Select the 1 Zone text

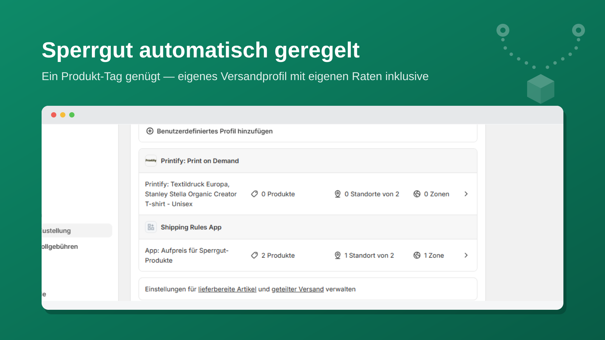[434, 256]
